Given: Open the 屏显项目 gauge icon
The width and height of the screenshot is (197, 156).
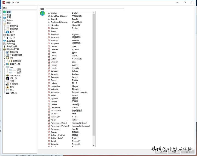Looking at the screenshot, I should pos(11,61).
